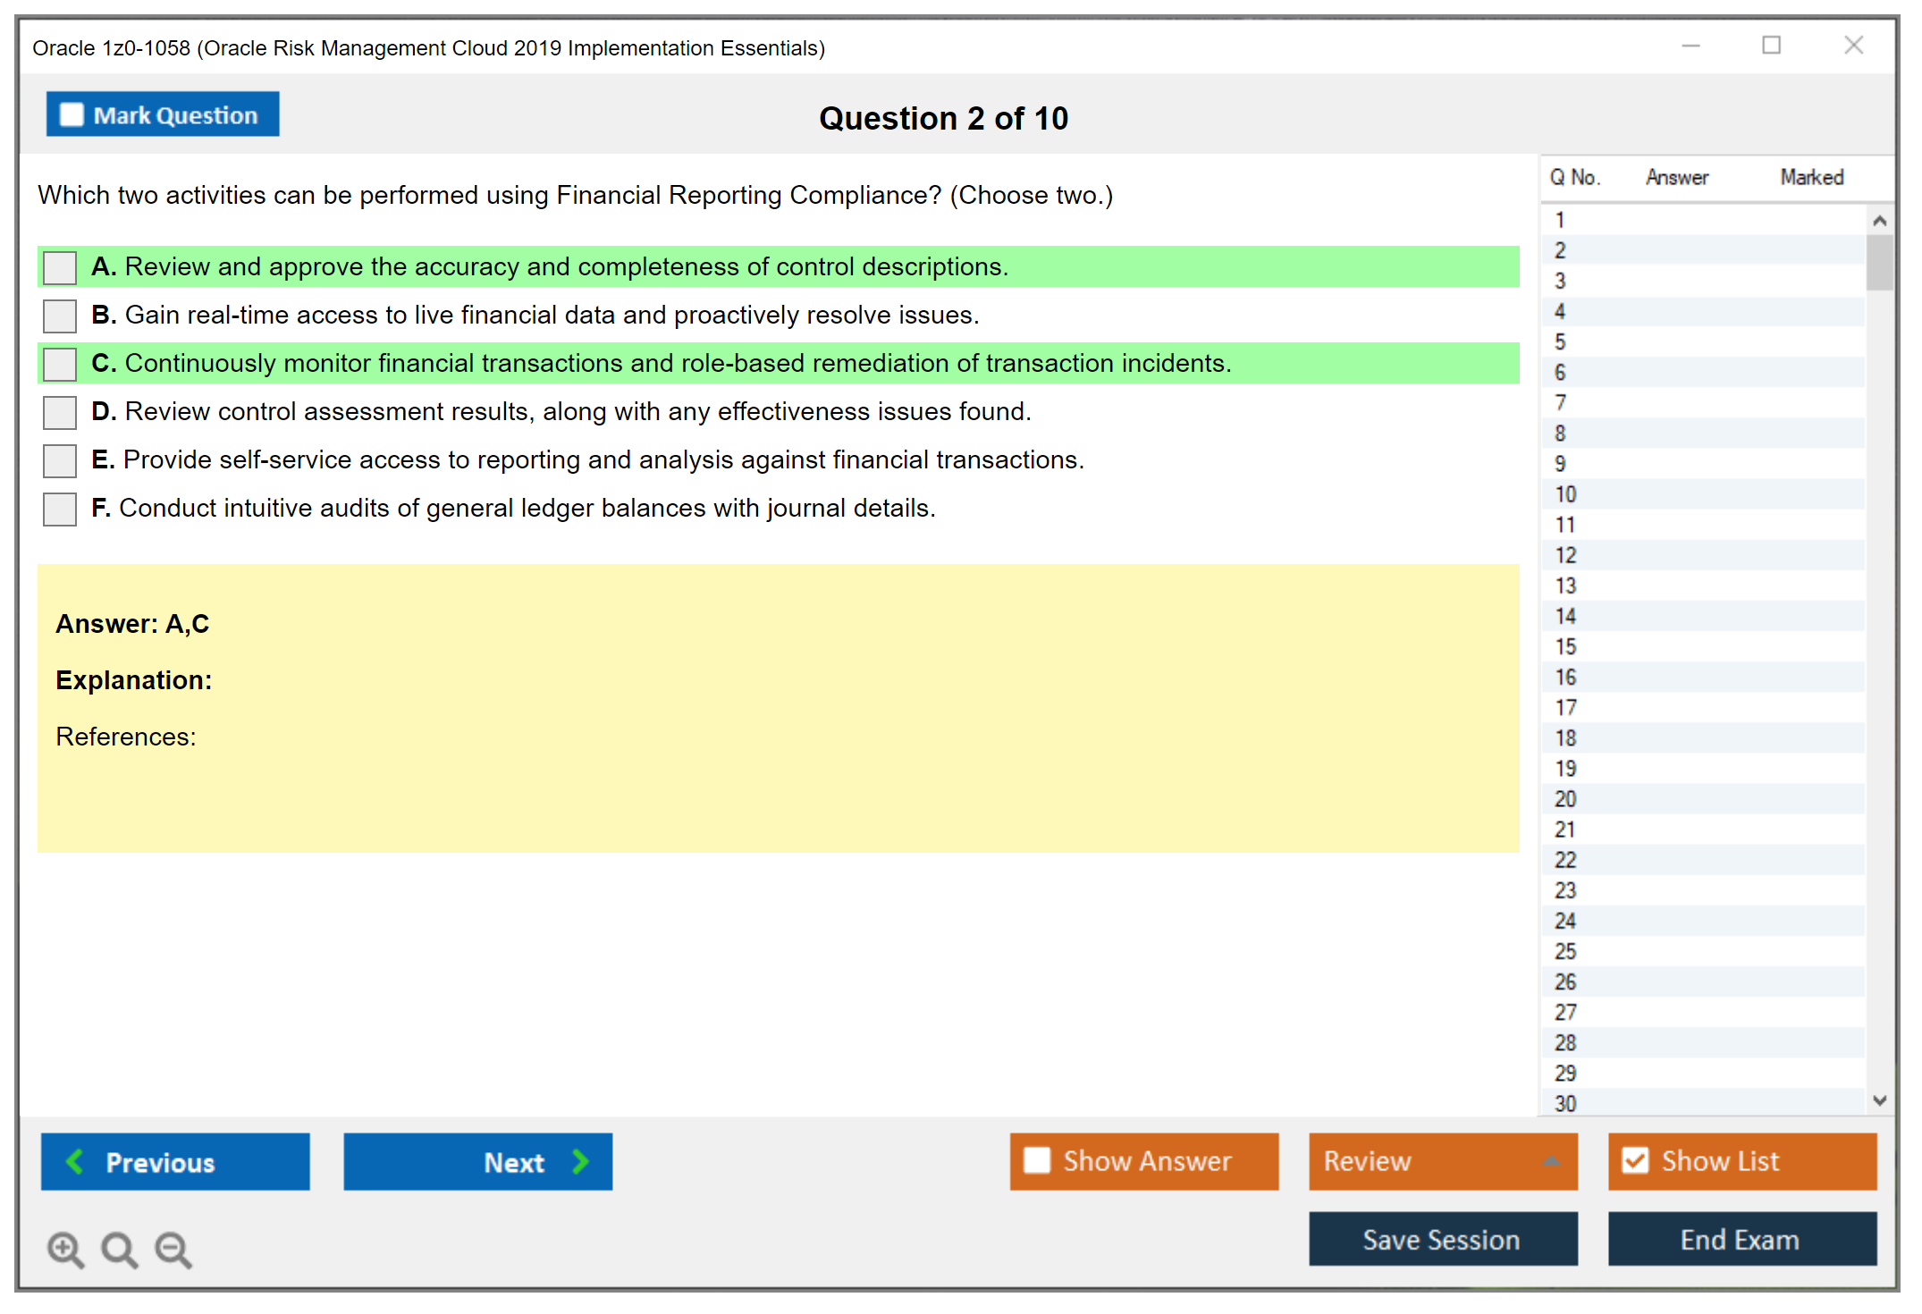Viewport: 1922px width, 1314px height.
Task: Check answer option A checkbox
Action: [60, 267]
